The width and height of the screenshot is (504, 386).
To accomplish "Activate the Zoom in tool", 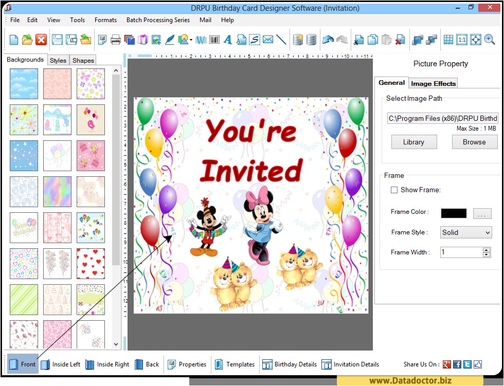I will 489,39.
